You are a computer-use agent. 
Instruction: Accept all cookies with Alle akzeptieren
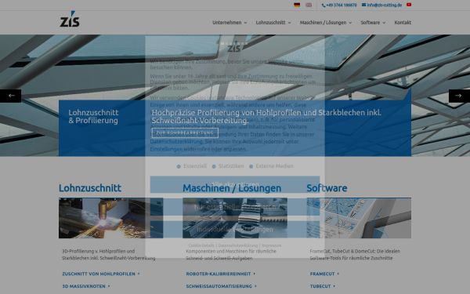point(235,184)
